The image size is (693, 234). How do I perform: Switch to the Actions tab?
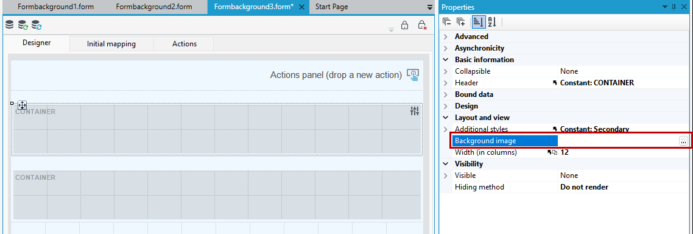185,44
